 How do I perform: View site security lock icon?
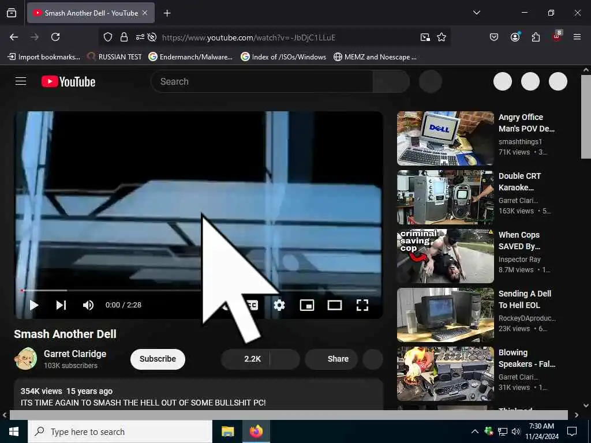point(124,37)
